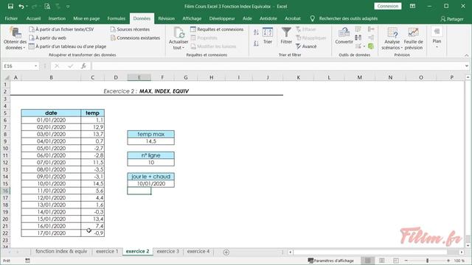Open the Fichier menu tab

point(11,18)
